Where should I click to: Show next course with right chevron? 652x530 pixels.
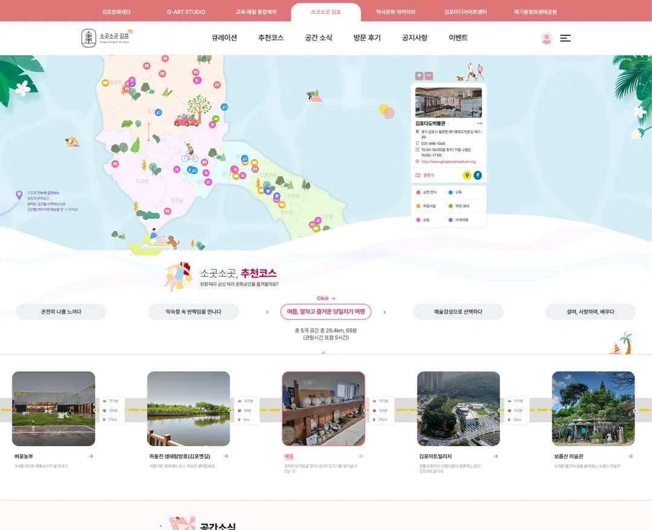(x=385, y=312)
